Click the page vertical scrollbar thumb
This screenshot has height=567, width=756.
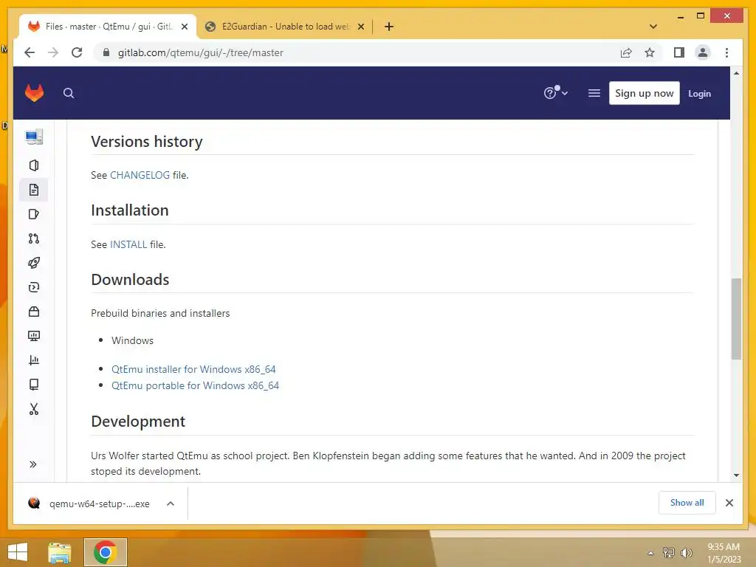(x=736, y=318)
